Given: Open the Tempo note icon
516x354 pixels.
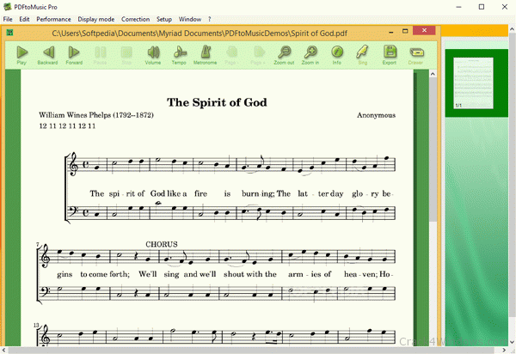Looking at the screenshot, I should coord(179,54).
